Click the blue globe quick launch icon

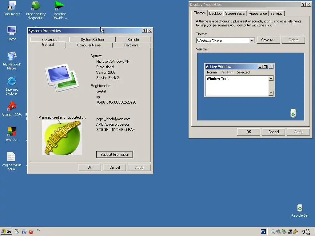point(24,232)
